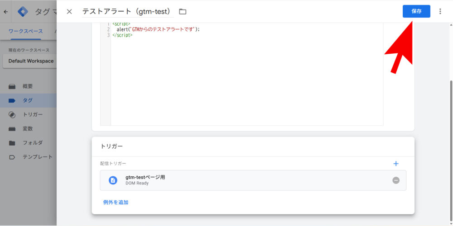Edit the tag name テストアラート field

pyautogui.click(x=126, y=11)
